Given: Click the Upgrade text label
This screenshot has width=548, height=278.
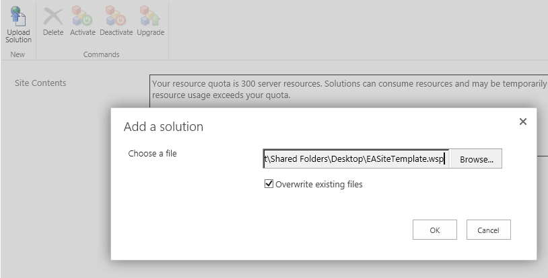Looking at the screenshot, I should [151, 32].
